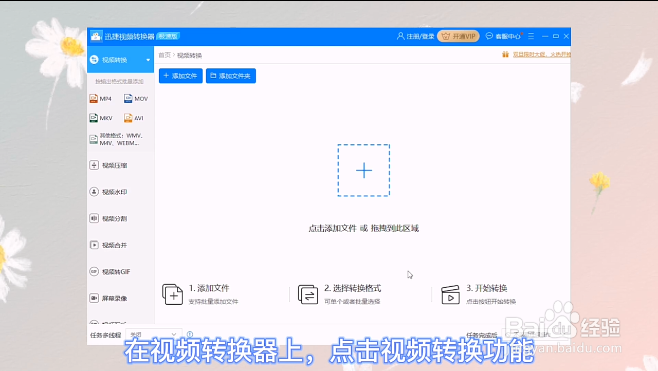Click 按输出格式批量添加 label
The width and height of the screenshot is (658, 371).
click(x=119, y=82)
